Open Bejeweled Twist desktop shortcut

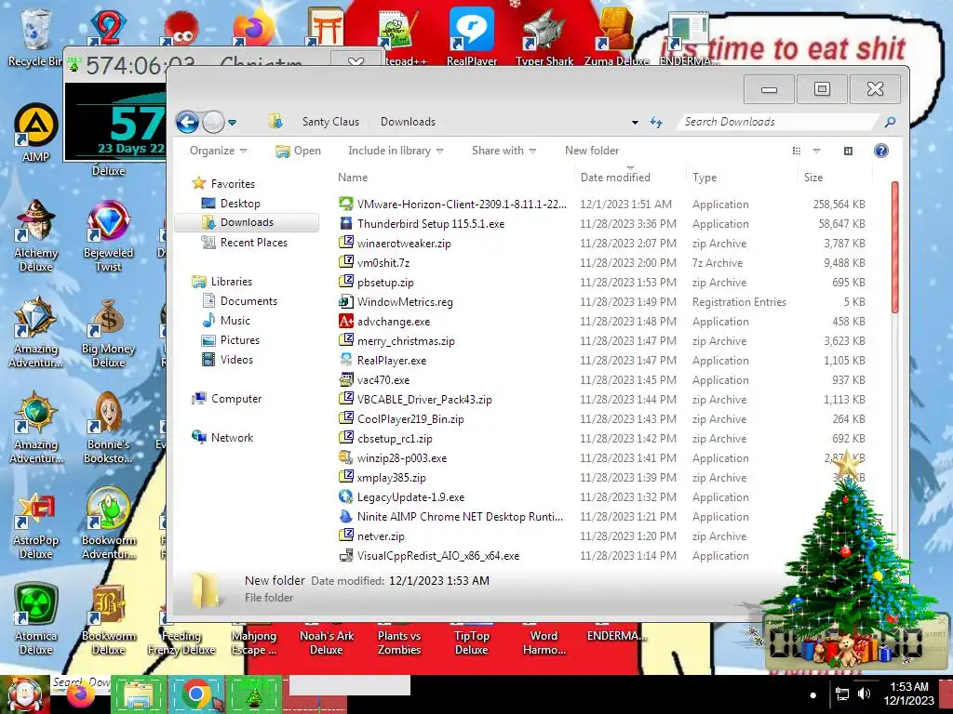[108, 235]
